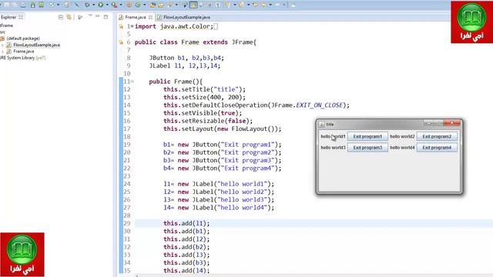The width and height of the screenshot is (493, 277).
Task: Expand folded import section on line 1
Action: pos(132,26)
